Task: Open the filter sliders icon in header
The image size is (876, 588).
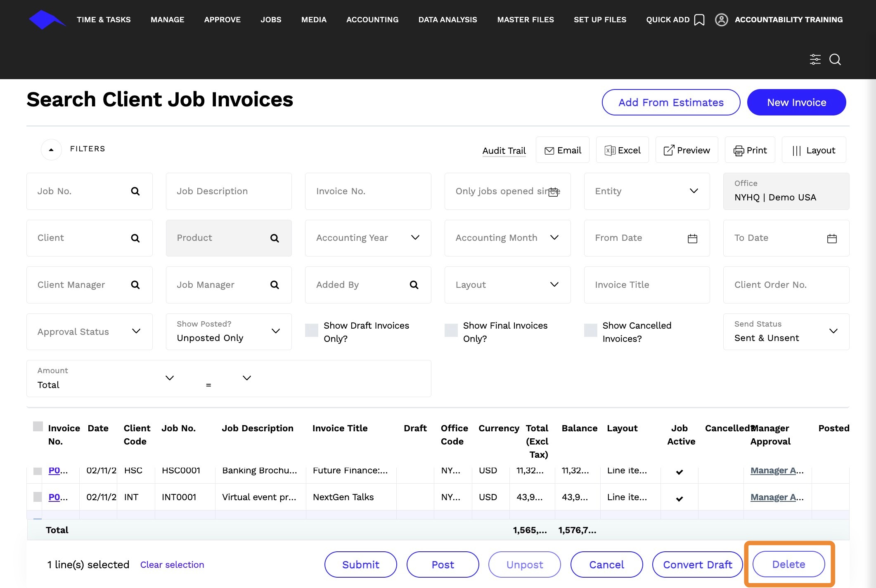Action: click(x=815, y=59)
